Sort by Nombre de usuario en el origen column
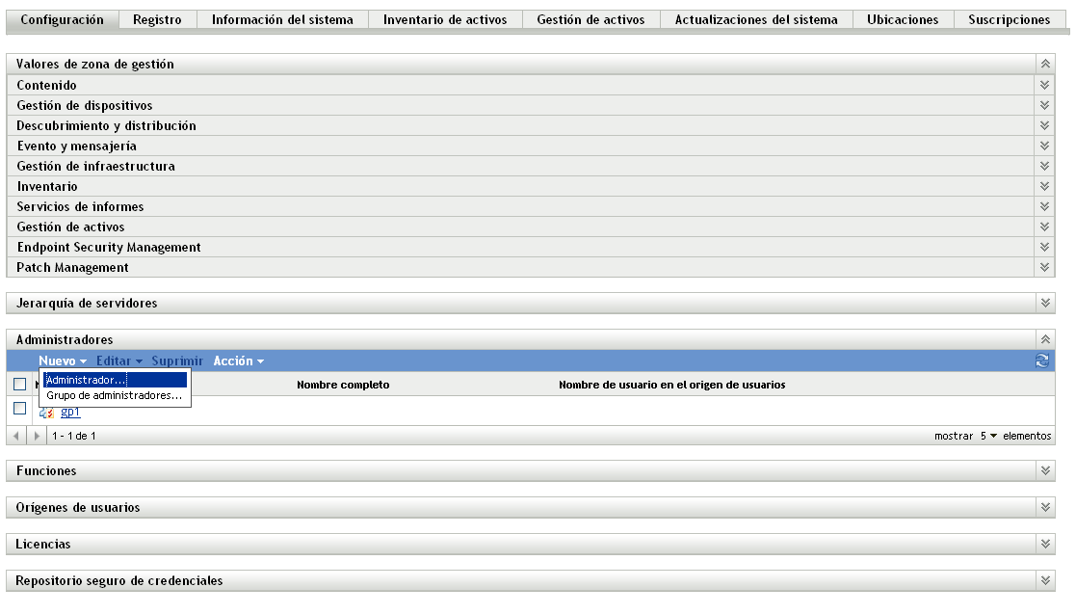Image resolution: width=1076 pixels, height=614 pixels. point(671,385)
